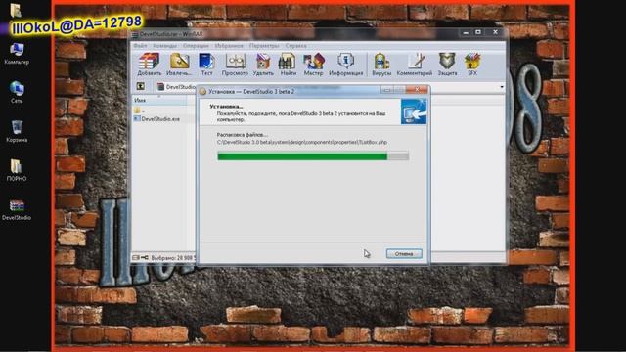Open the Компьютер desktop icon
This screenshot has height=352, width=626.
tap(17, 54)
